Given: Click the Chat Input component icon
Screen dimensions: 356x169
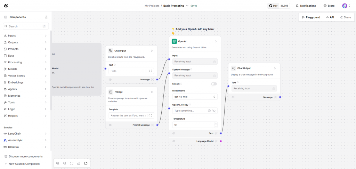Looking at the screenshot, I should pos(111,51).
